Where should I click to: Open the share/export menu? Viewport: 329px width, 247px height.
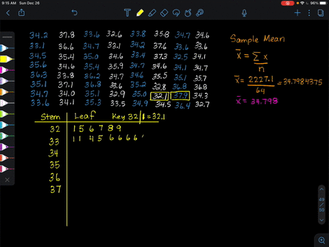(21, 12)
